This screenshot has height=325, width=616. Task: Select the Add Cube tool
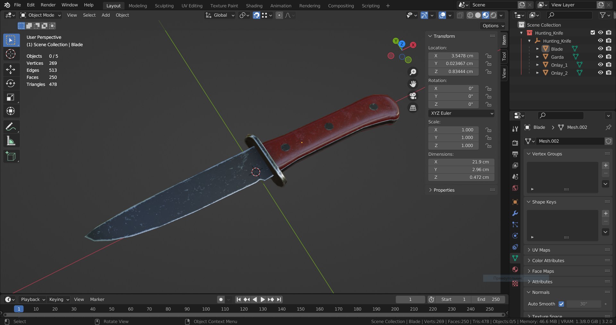pos(11,156)
